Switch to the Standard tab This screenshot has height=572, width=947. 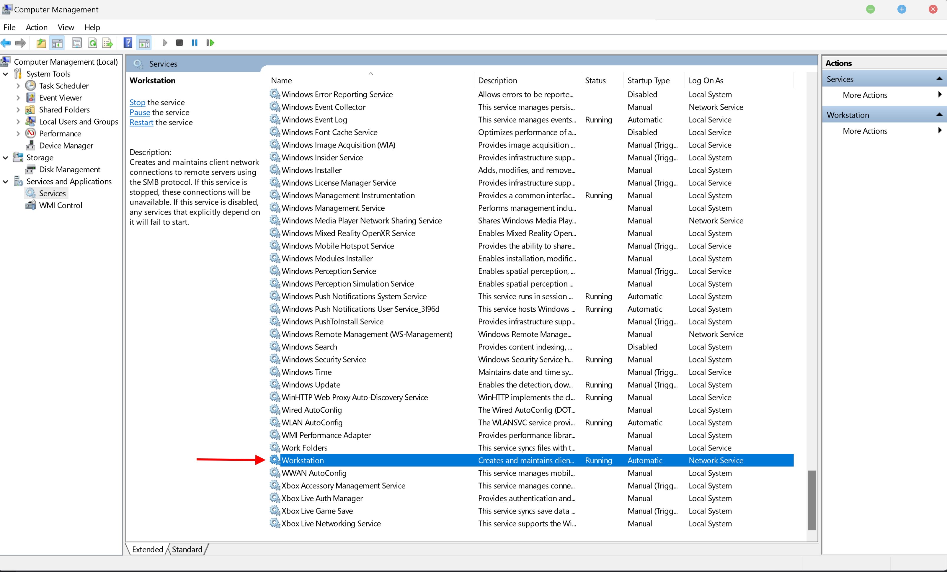click(x=187, y=549)
